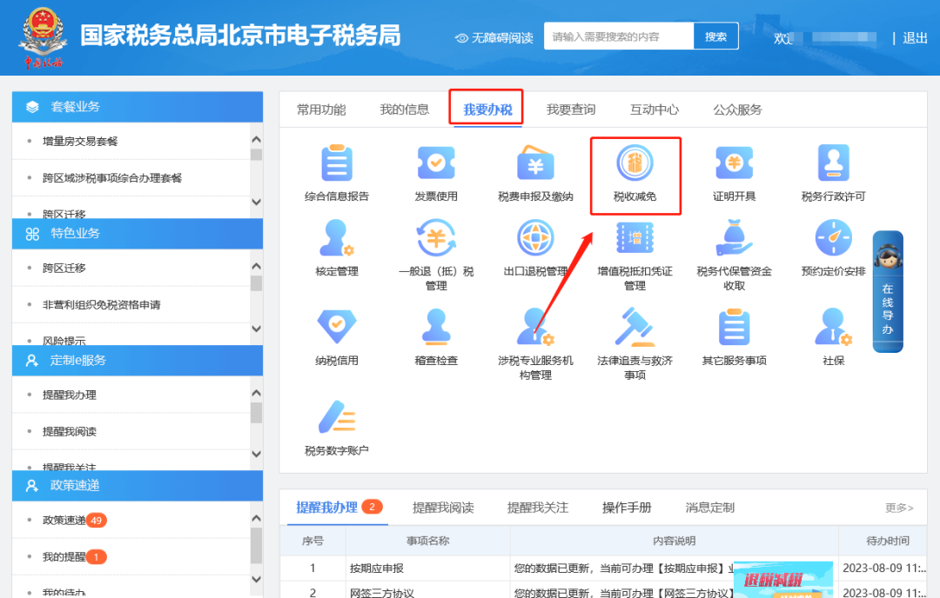Open 提醒我阅读 in sidebar

[70, 432]
